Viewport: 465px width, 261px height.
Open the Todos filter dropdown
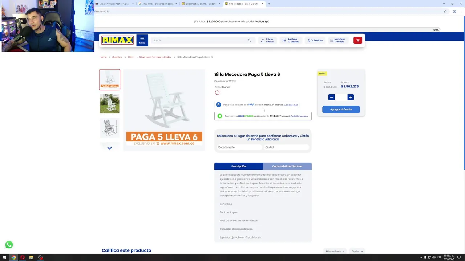pyautogui.click(x=357, y=251)
